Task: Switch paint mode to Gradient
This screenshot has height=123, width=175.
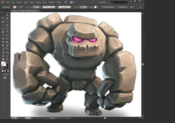Action: [x=5, y=71]
